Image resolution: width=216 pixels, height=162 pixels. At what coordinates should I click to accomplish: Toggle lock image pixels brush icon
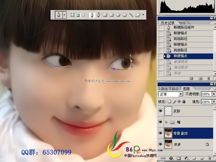pyautogui.click(x=174, y=102)
